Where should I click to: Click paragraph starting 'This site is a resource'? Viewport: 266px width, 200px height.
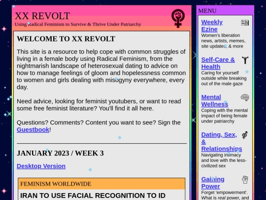tap(101, 70)
